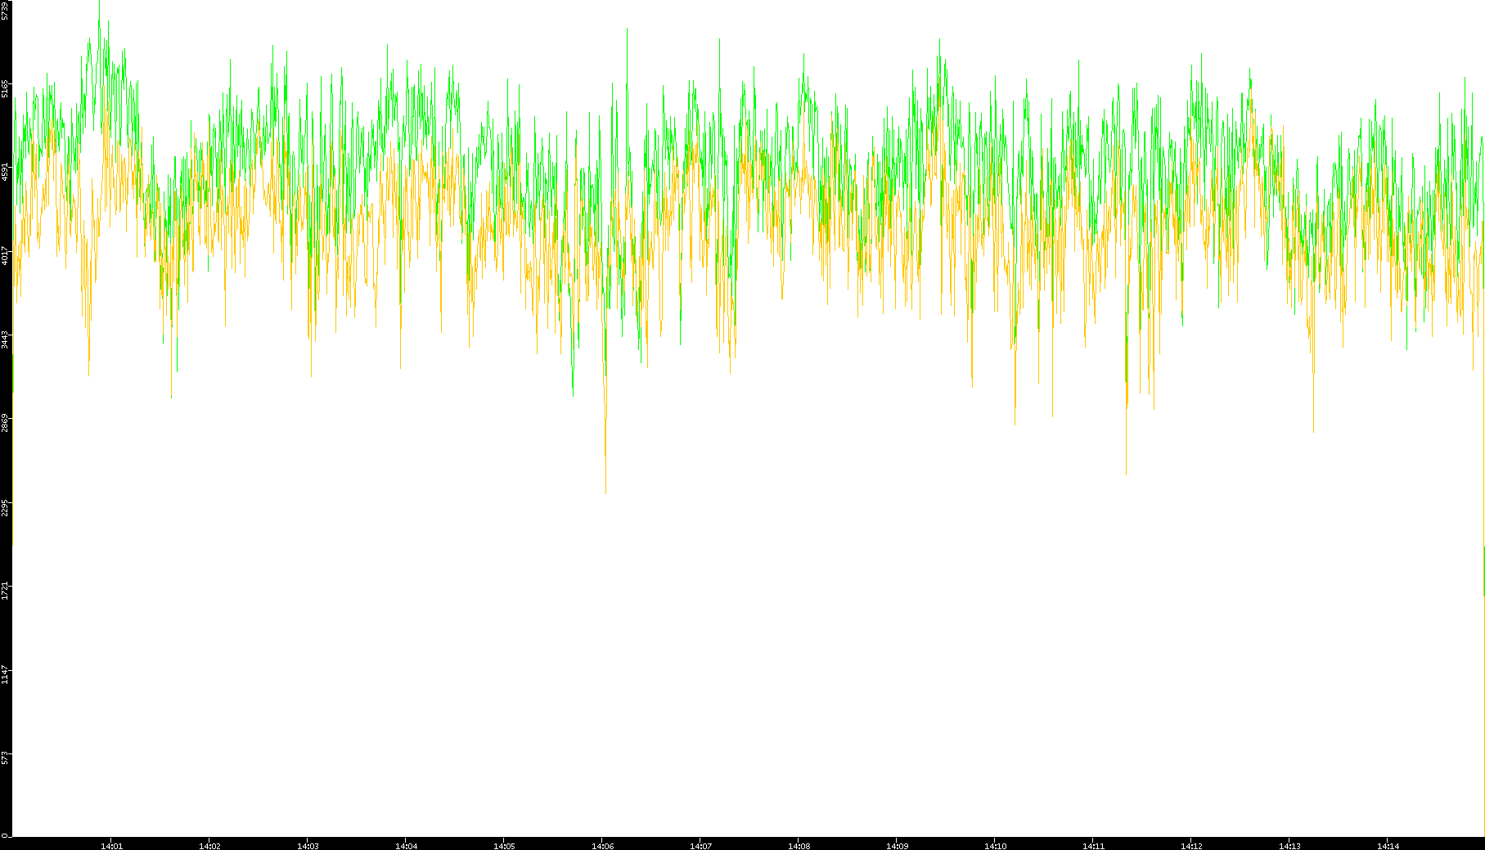Click the 14:10 time axis label
Viewport: 1485px width, 850px height.
click(x=995, y=846)
